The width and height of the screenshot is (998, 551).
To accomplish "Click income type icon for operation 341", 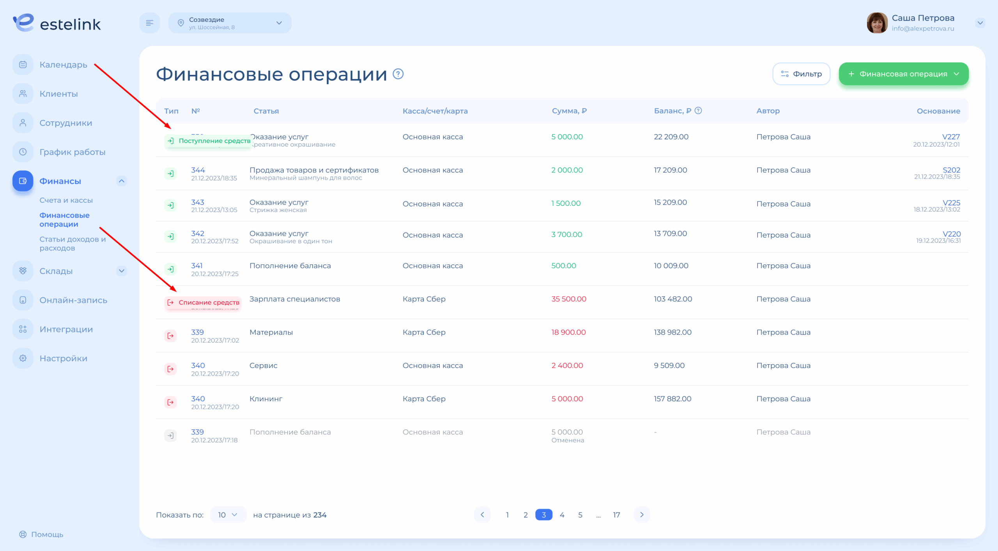I will tap(170, 269).
